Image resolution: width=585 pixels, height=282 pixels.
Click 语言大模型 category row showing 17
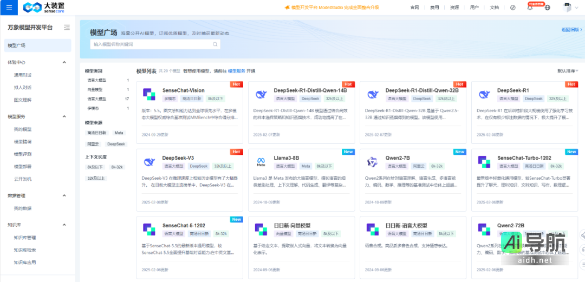click(x=107, y=99)
